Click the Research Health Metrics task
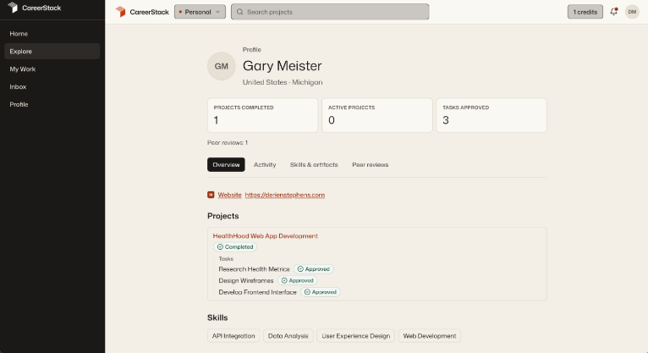 (254, 269)
